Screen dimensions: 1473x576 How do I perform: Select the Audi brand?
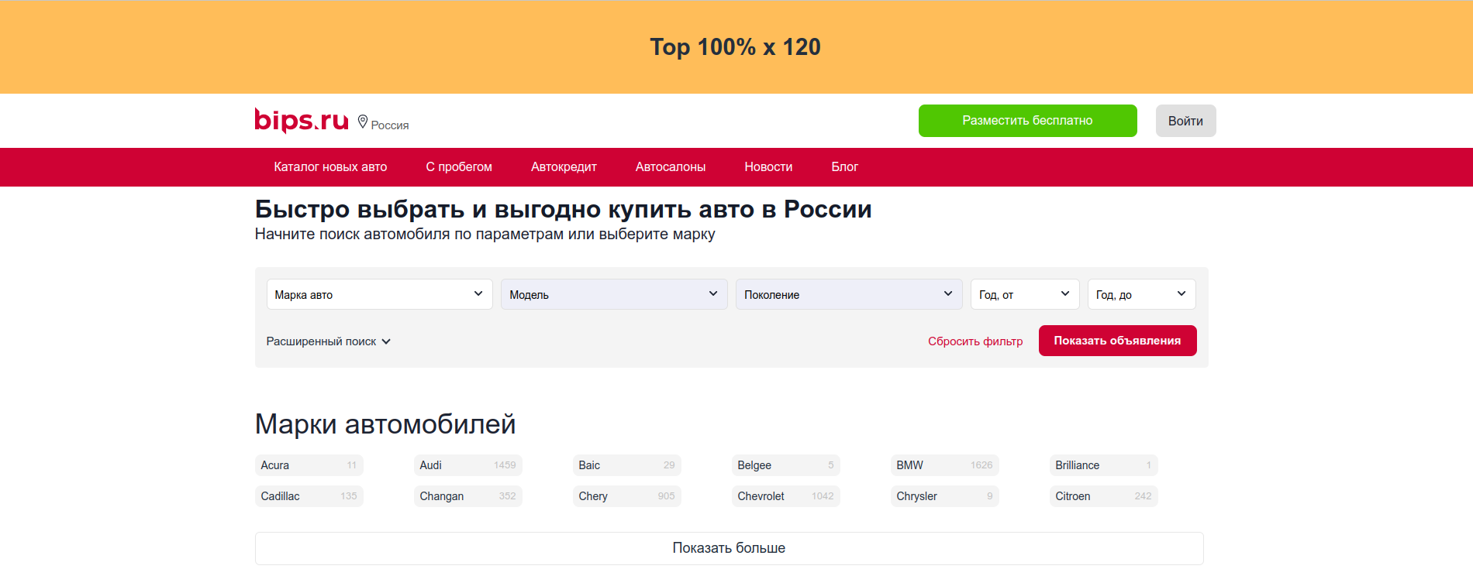coord(468,465)
